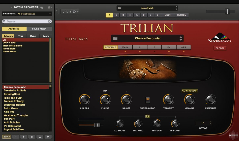Step the Chance Encounter patch arrows
The width and height of the screenshot is (239, 141).
coord(181,38)
